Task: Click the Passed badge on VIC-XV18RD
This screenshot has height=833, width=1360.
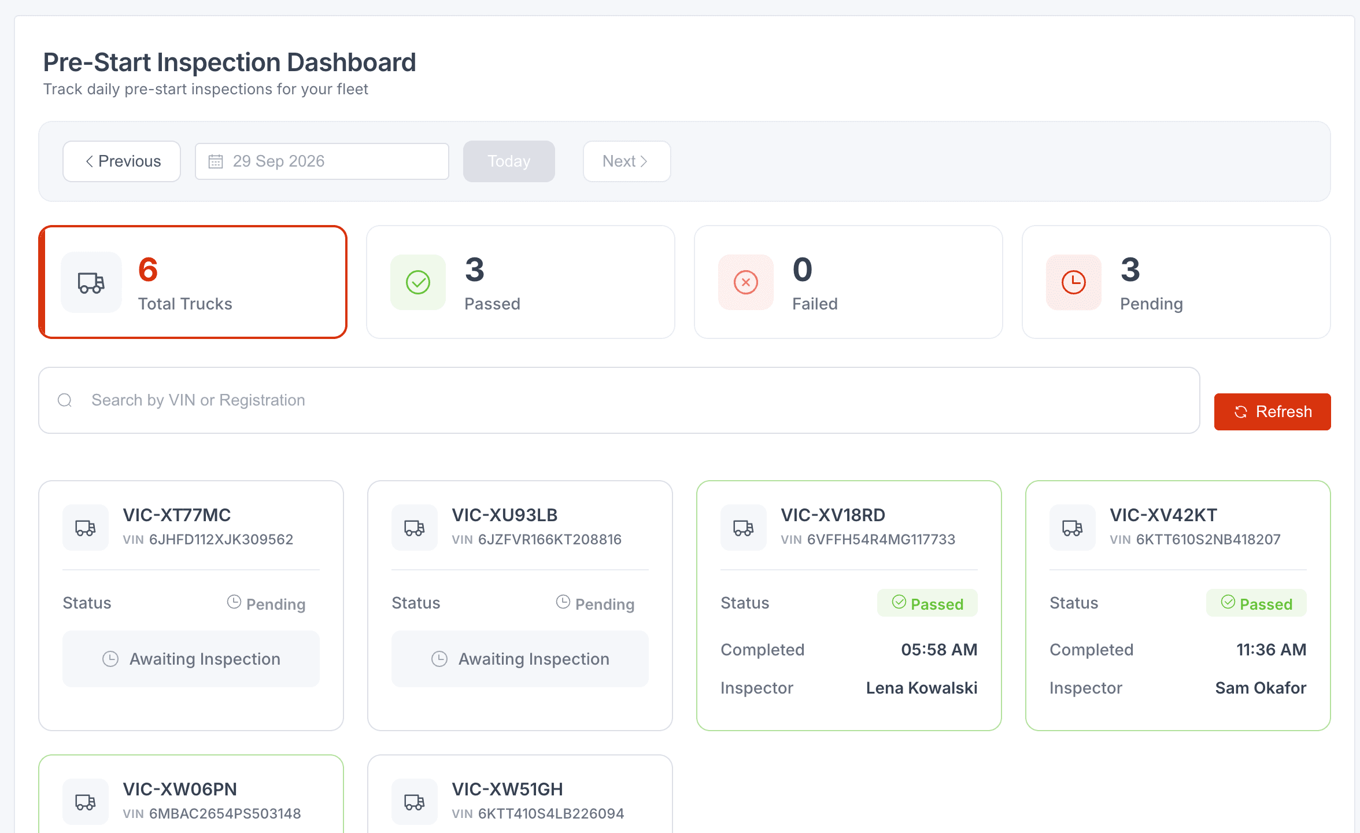Action: pos(927,603)
